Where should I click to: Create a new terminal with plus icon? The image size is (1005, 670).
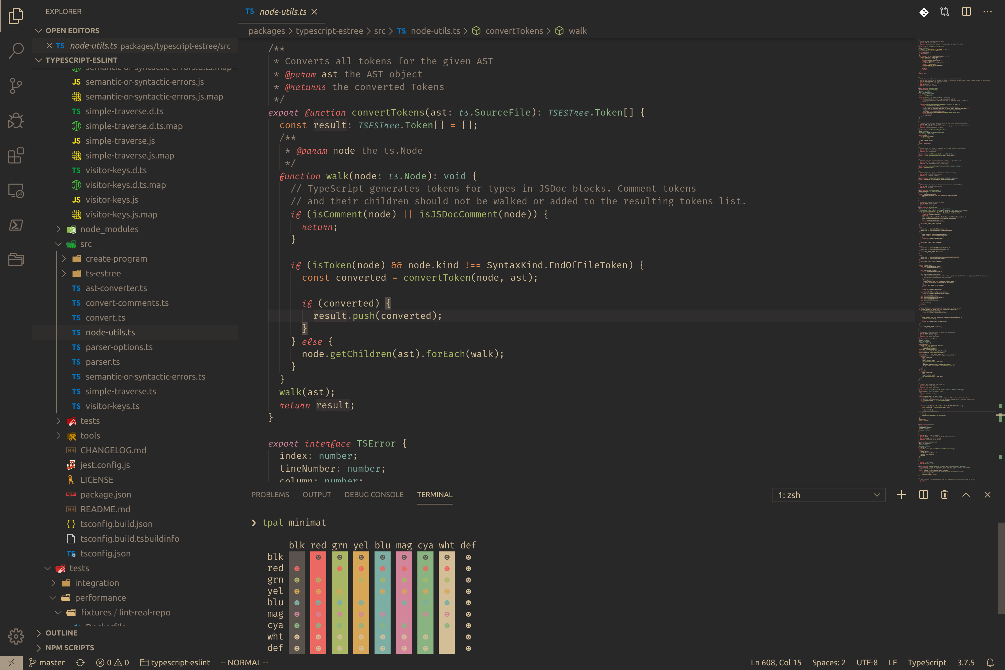901,494
